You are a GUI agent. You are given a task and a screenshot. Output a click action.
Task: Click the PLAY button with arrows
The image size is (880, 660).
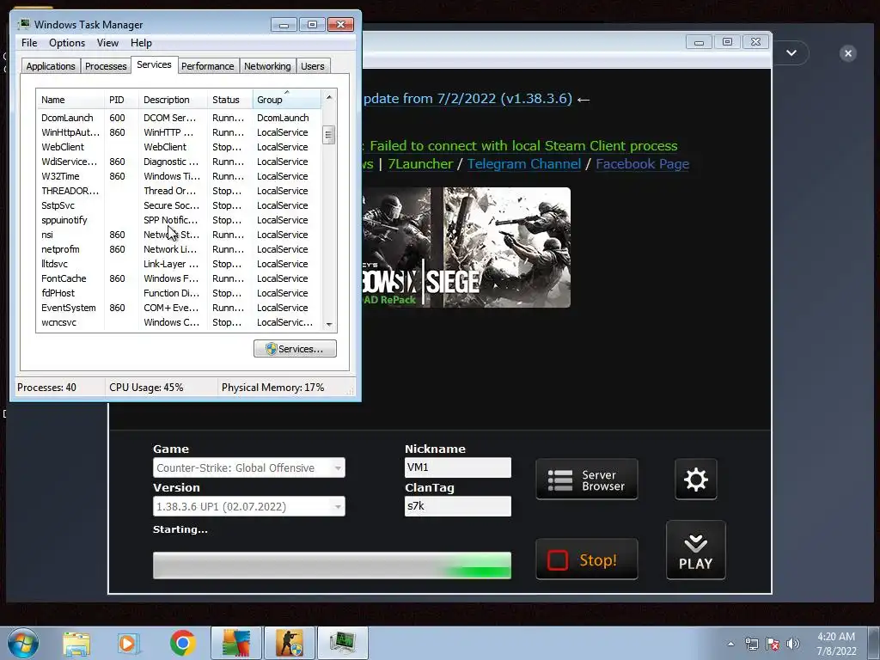point(695,550)
